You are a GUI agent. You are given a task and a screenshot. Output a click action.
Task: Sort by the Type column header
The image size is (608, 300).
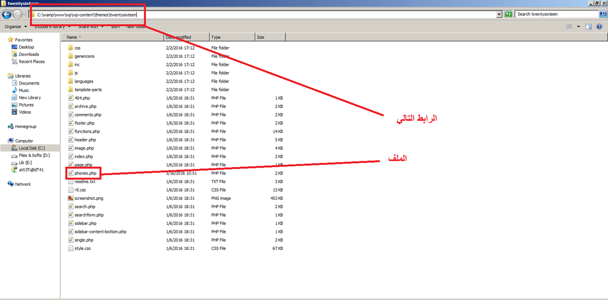(x=232, y=37)
